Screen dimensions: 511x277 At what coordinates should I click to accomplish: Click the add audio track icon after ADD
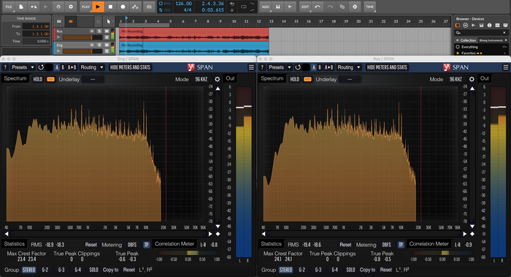(x=290, y=7)
